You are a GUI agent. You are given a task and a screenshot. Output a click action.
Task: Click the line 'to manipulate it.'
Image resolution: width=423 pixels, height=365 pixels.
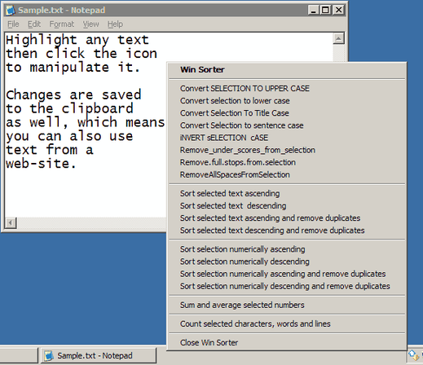[73, 68]
